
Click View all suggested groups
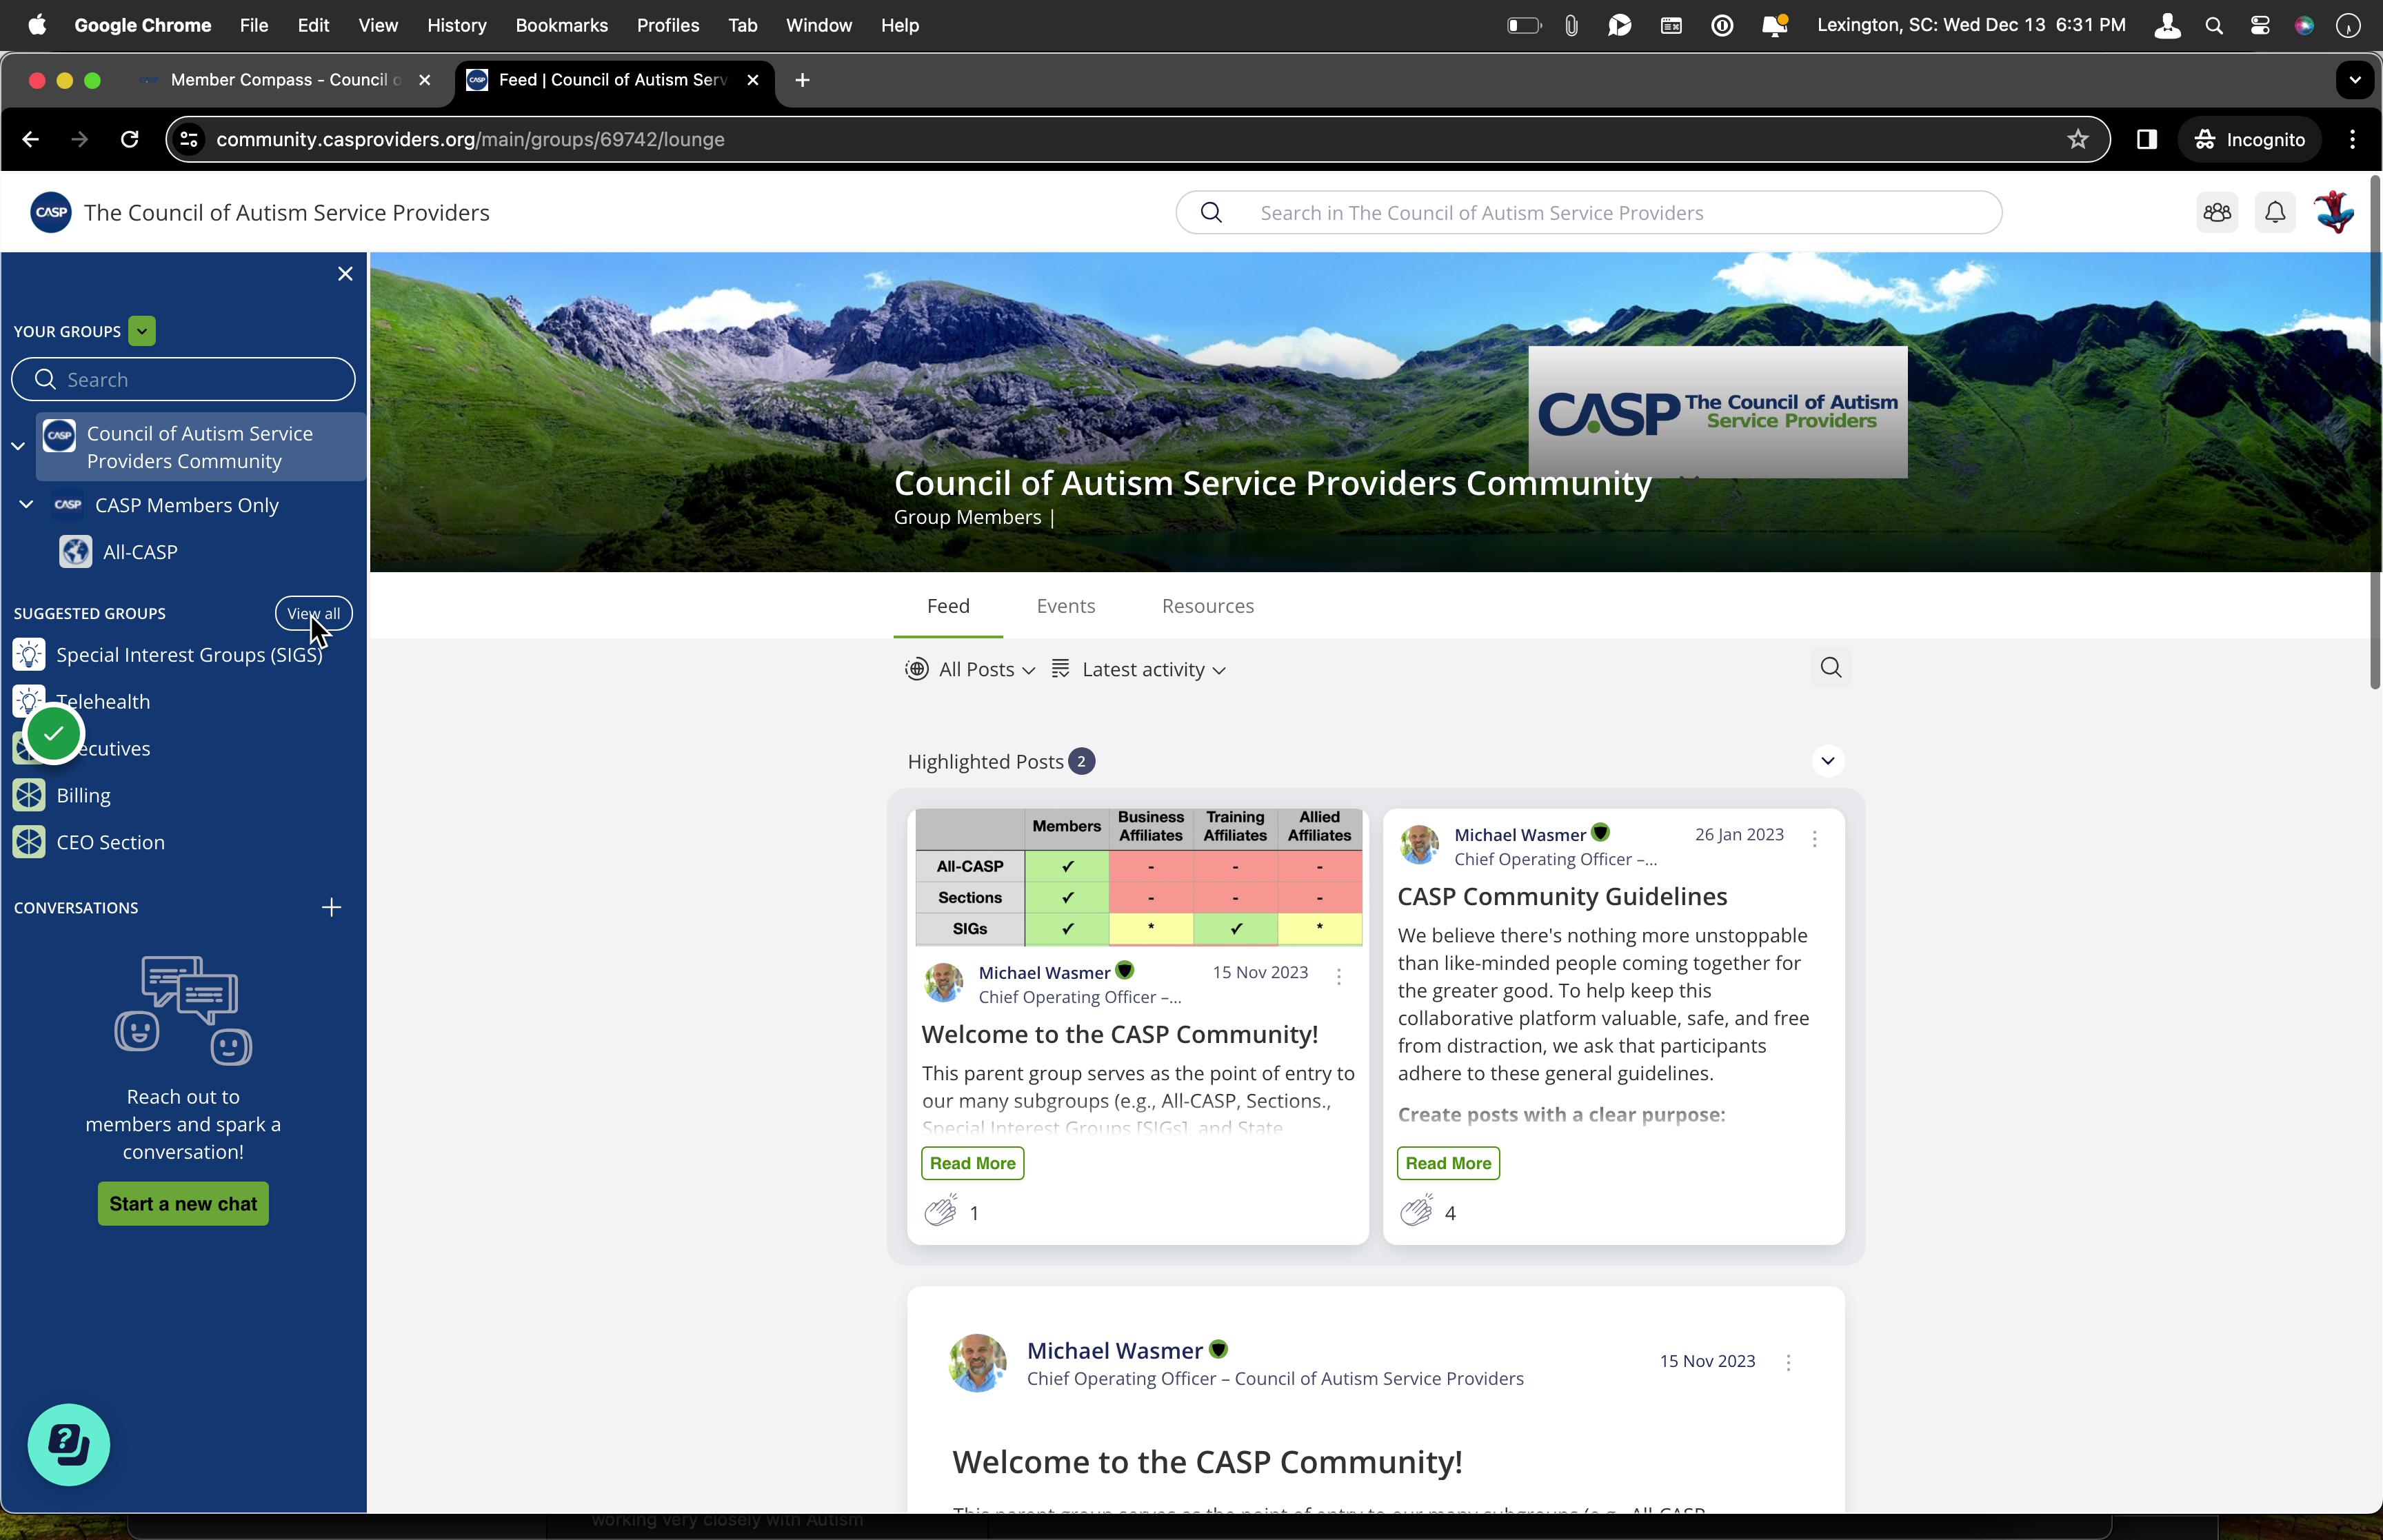point(313,613)
